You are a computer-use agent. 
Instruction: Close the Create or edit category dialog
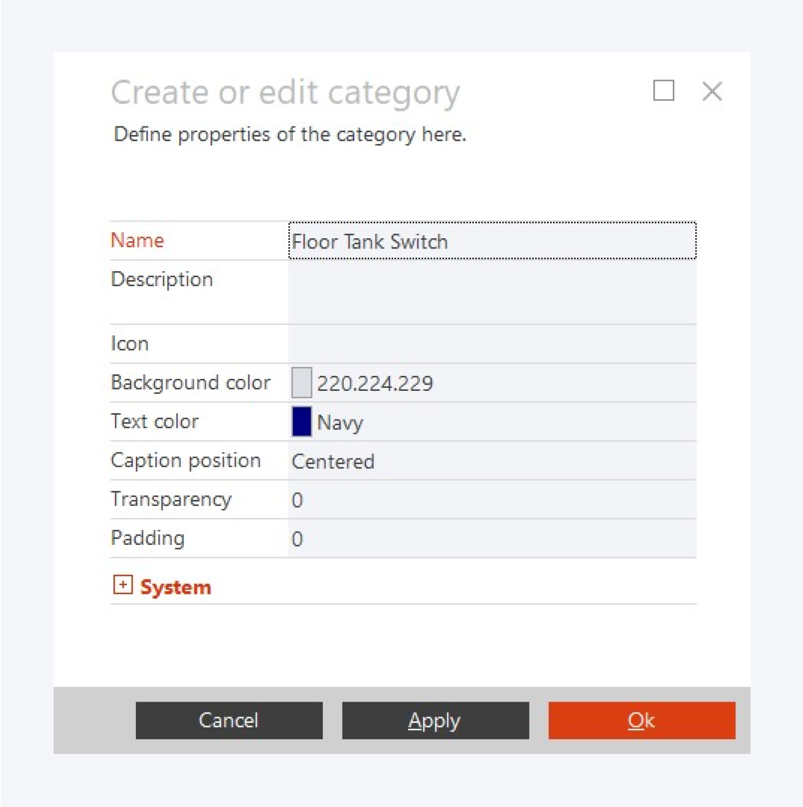(712, 91)
